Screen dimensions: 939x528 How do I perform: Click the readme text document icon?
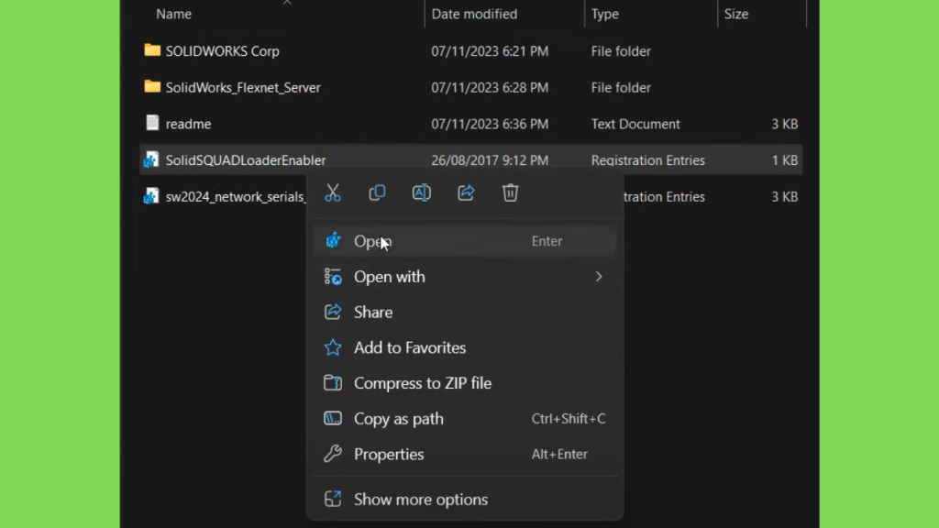(x=152, y=123)
